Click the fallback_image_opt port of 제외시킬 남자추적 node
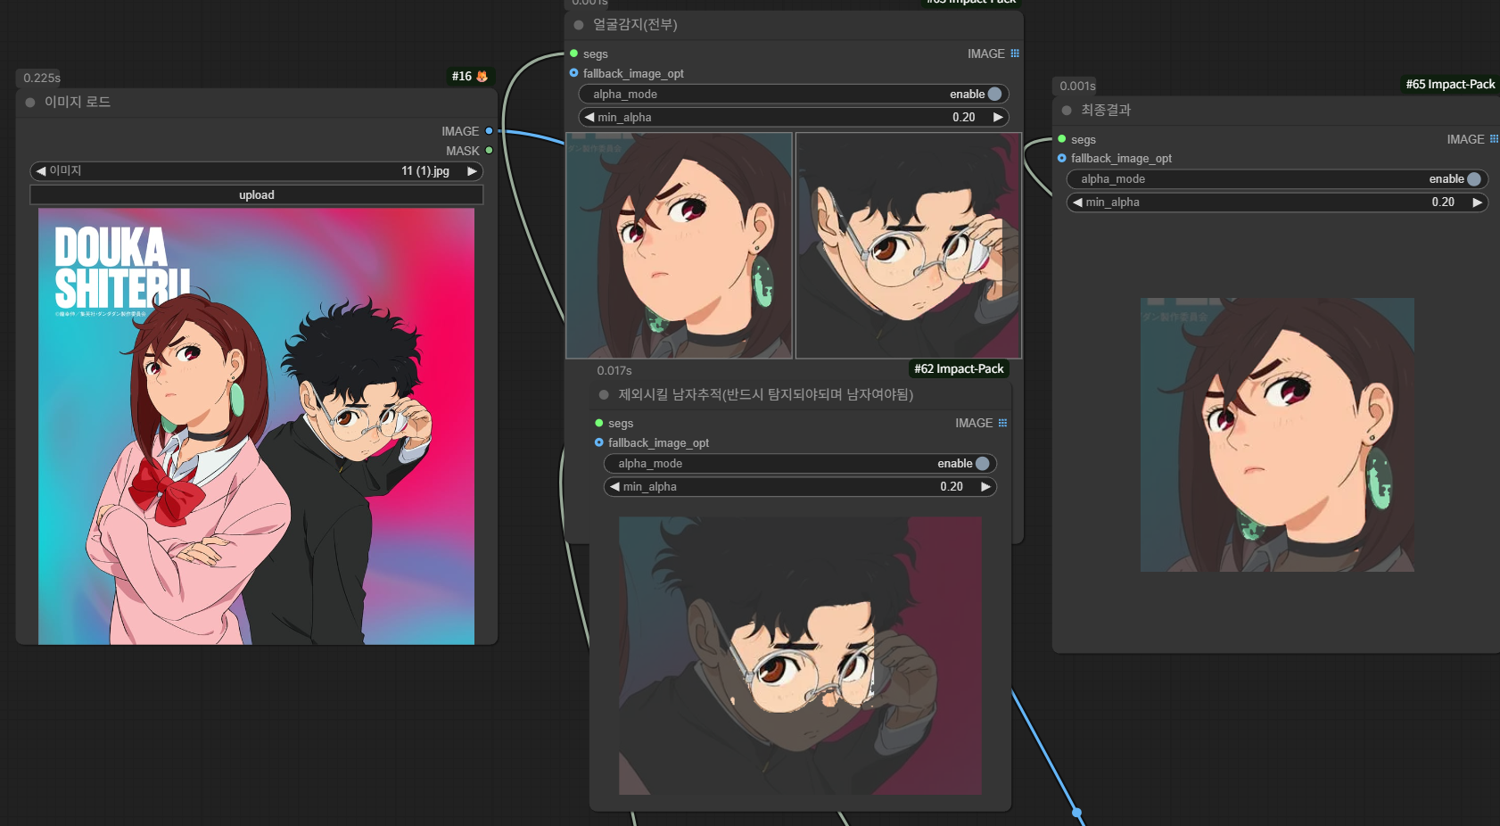The height and width of the screenshot is (826, 1500). 599,442
